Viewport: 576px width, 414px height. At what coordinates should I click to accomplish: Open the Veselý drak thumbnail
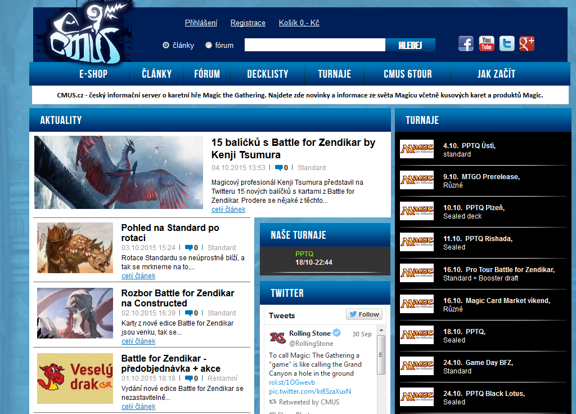click(75, 379)
